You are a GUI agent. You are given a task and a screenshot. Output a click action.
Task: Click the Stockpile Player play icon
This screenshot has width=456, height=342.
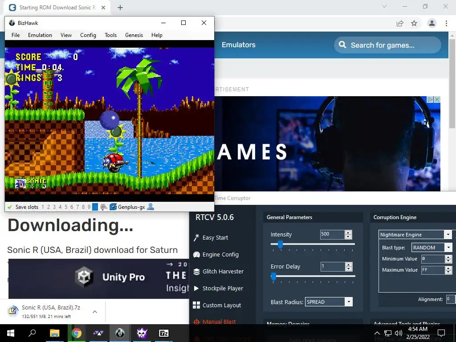tap(196, 288)
